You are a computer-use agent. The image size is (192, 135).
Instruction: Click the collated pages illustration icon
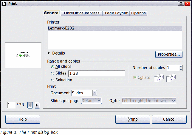[159, 77]
